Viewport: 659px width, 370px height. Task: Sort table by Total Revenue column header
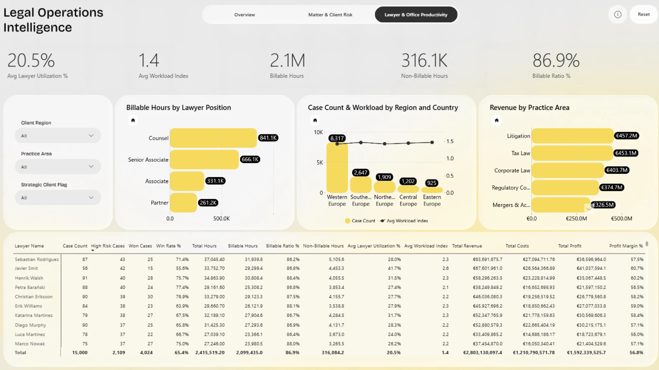click(467, 246)
